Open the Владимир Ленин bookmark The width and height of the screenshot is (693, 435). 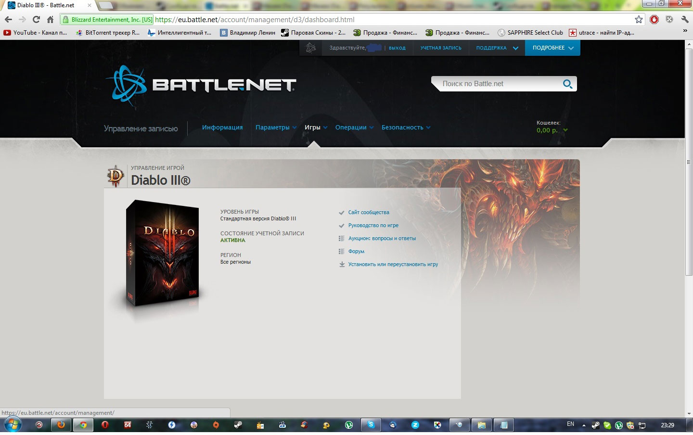coord(248,33)
